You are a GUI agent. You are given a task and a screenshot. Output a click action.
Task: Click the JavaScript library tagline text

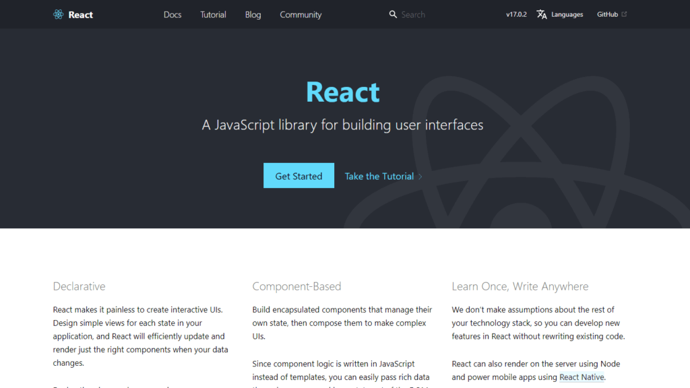[342, 125]
